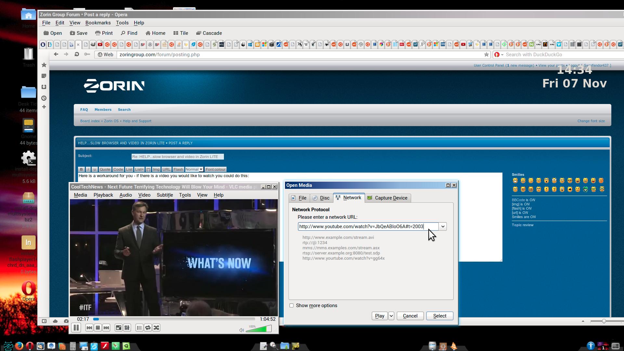The width and height of the screenshot is (624, 351).
Task: Pause the VLC video playback
Action: (76, 328)
